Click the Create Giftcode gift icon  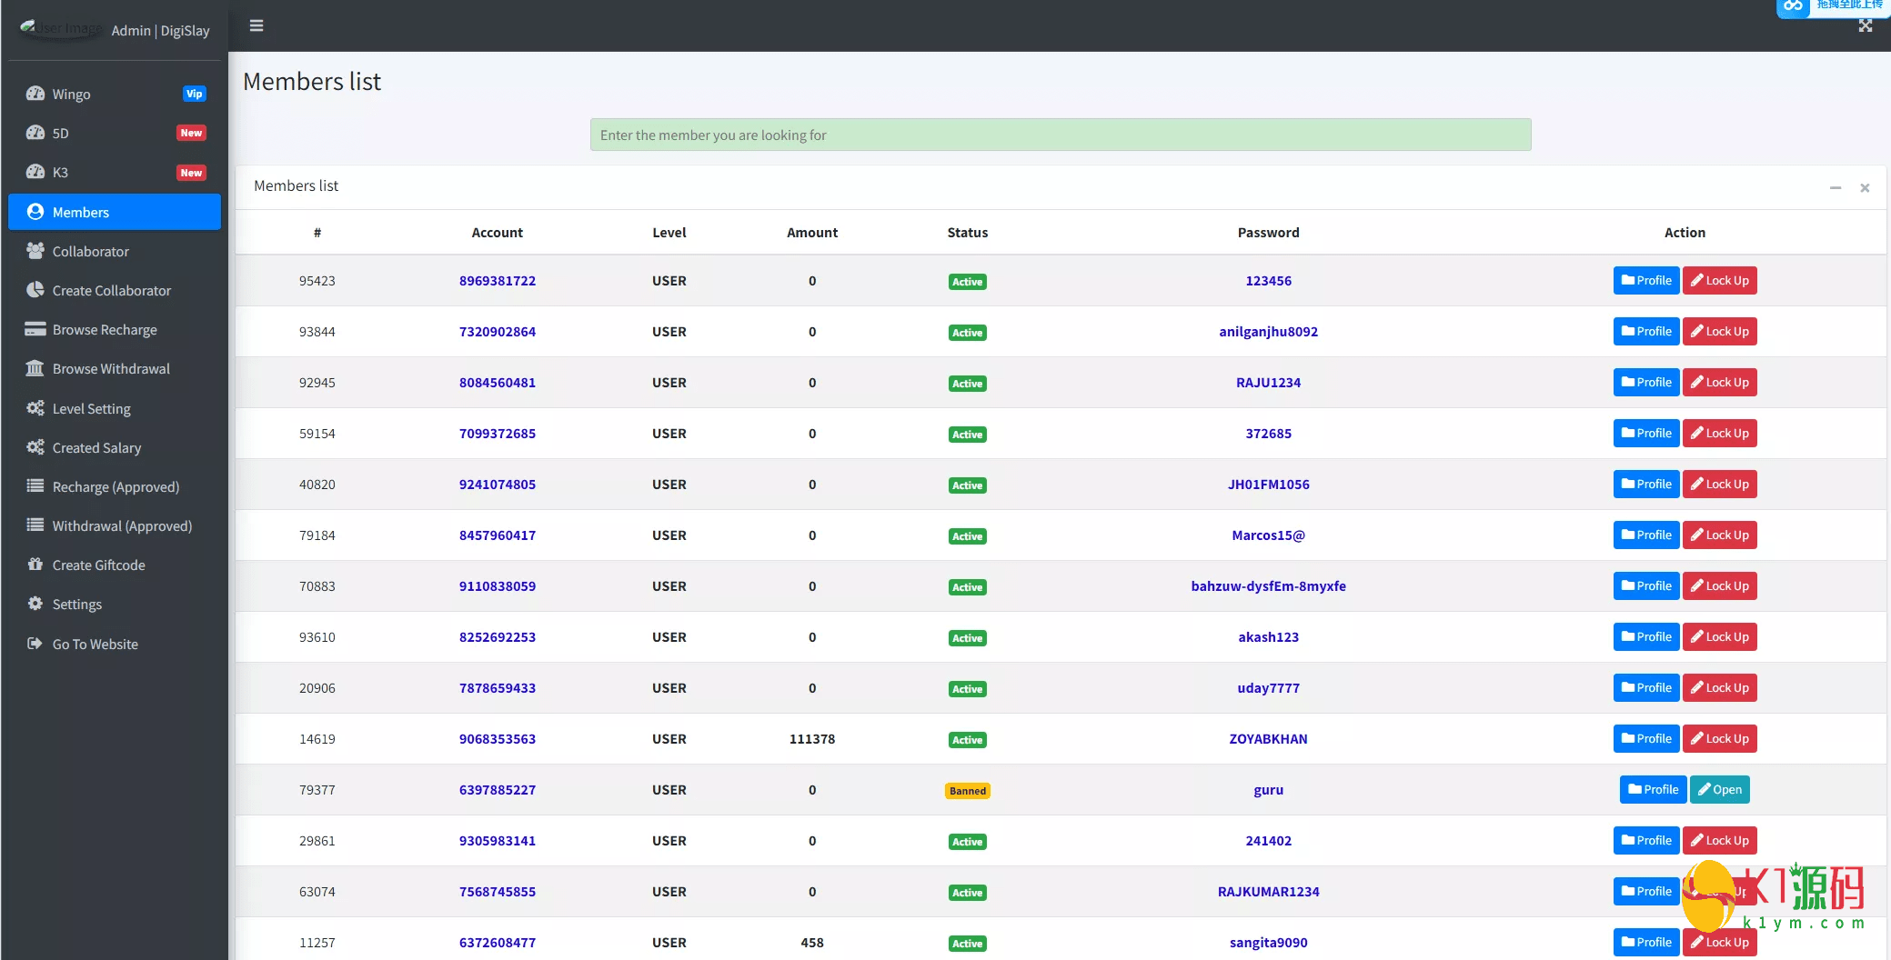(35, 565)
